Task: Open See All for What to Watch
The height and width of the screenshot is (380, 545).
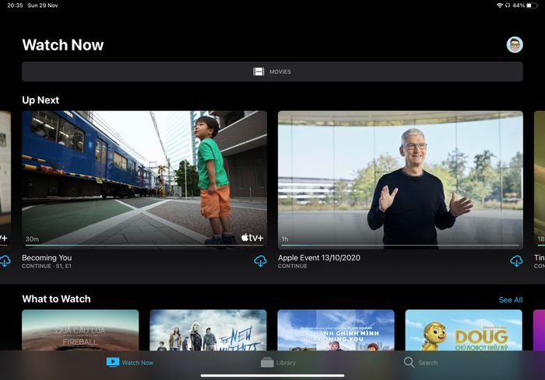Action: coord(511,300)
